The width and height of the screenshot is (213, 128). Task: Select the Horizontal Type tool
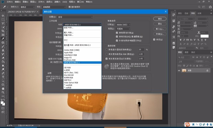point(3,77)
